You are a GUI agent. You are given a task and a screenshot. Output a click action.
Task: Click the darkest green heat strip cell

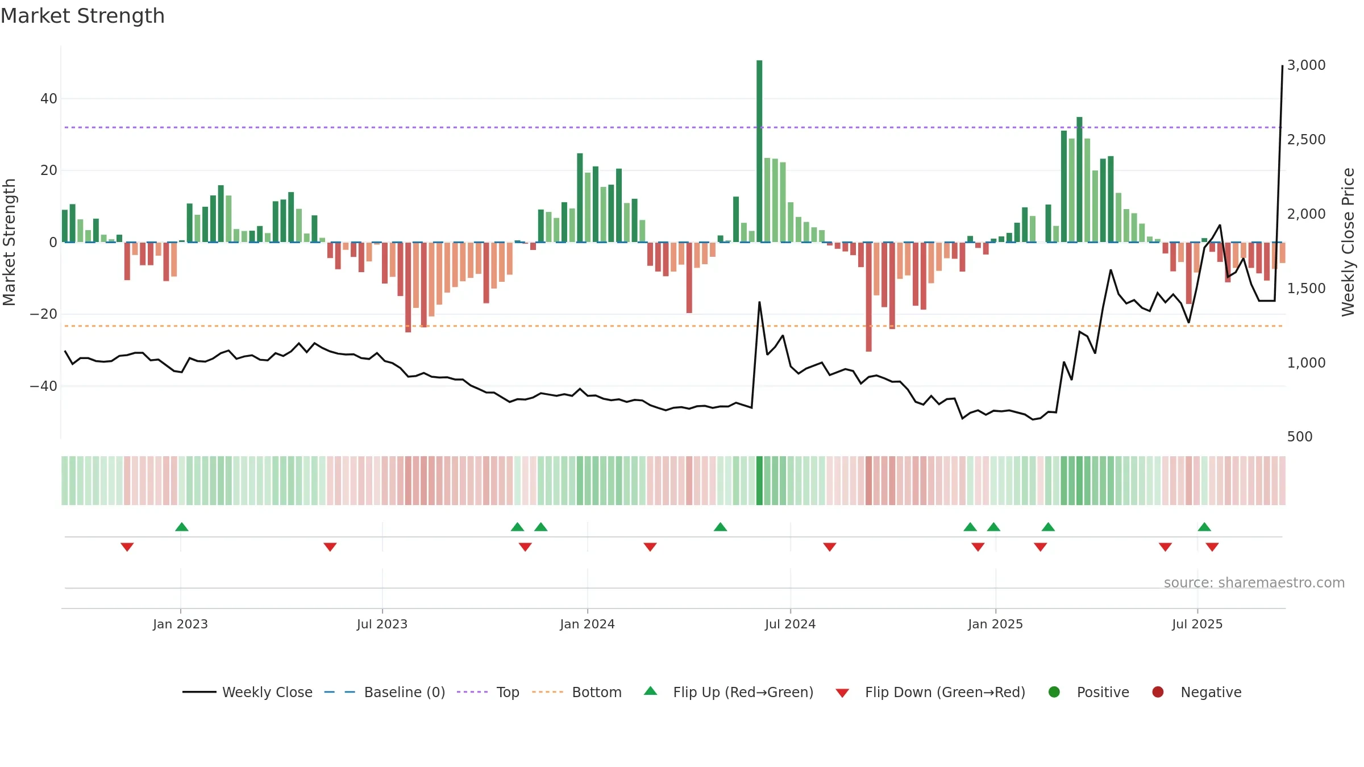click(x=759, y=481)
